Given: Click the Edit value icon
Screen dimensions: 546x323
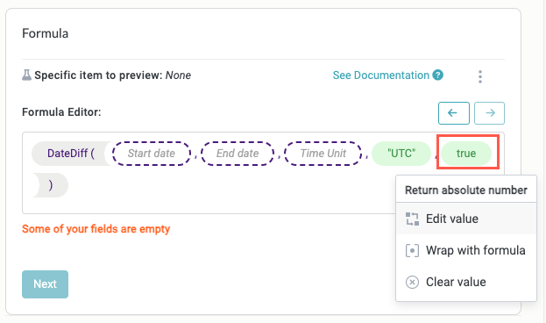Looking at the screenshot, I should click(x=412, y=219).
